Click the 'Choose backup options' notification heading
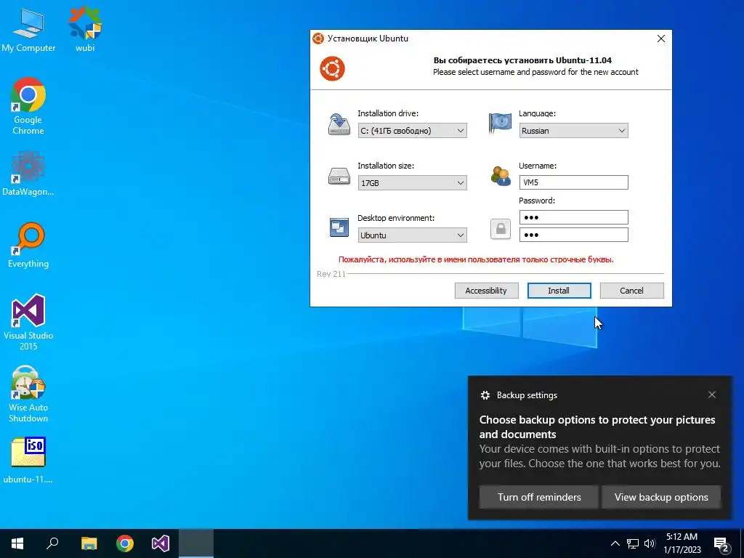The width and height of the screenshot is (744, 558). [597, 427]
